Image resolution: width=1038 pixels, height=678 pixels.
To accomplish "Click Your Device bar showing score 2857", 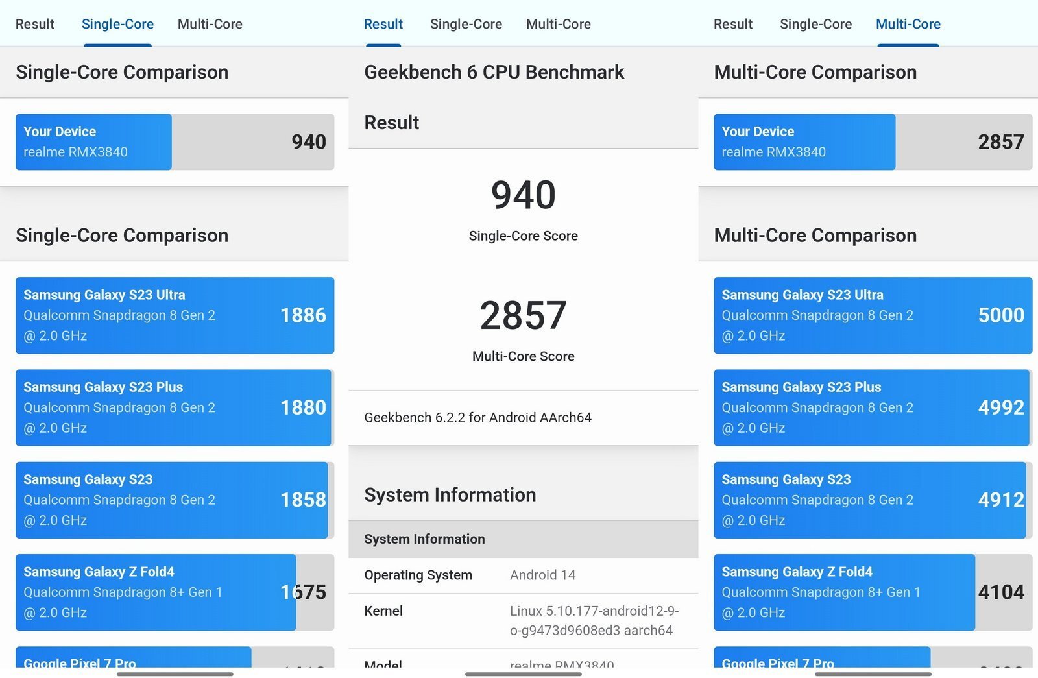I will [x=873, y=142].
